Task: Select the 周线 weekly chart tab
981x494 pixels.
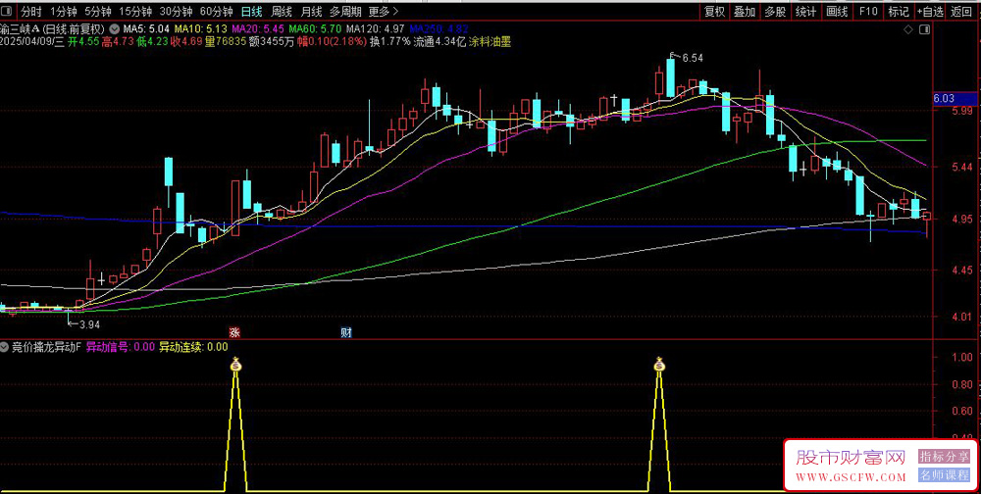Action: (x=282, y=11)
